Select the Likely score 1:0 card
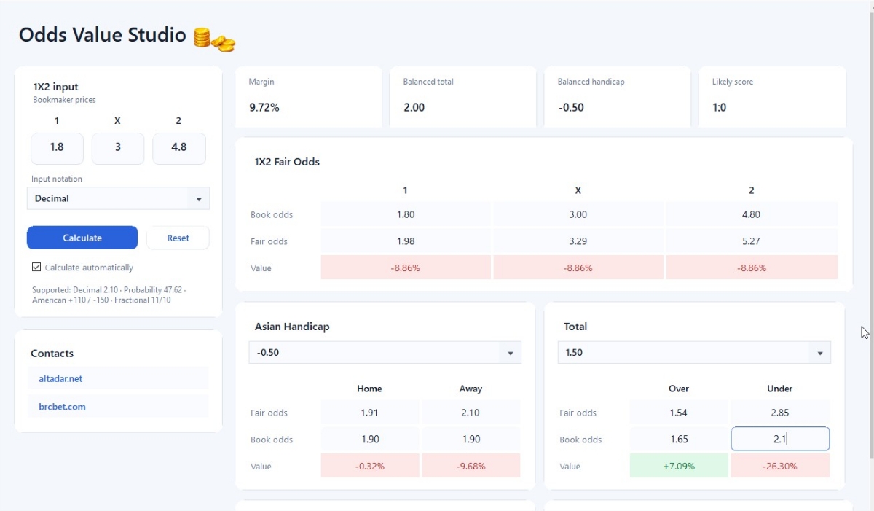 click(772, 97)
